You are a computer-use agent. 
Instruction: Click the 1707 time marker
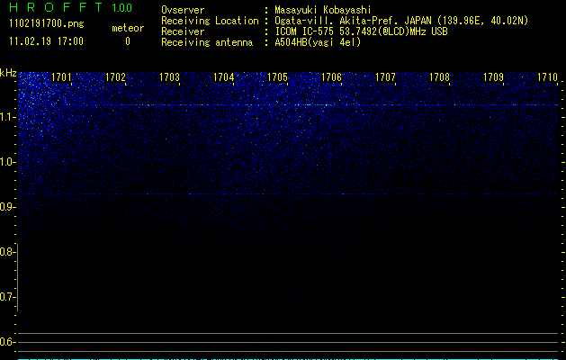pos(385,77)
